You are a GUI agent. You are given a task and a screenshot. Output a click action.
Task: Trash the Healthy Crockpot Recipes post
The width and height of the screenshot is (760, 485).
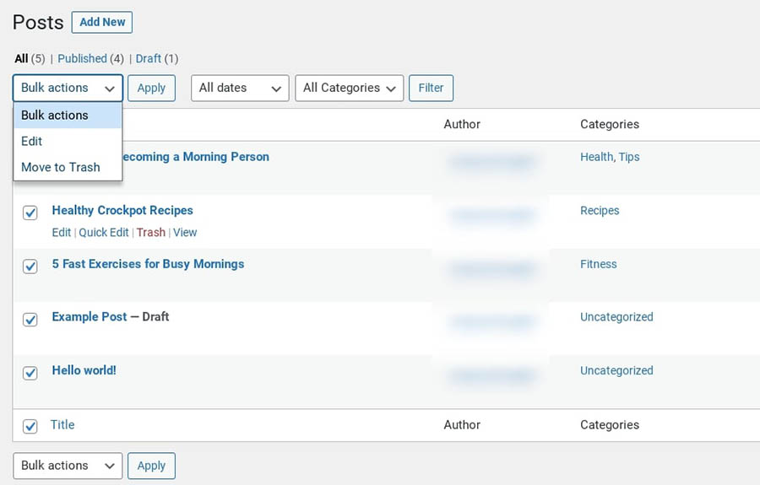[151, 232]
